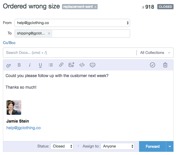The image size is (177, 155).
Task: Remove the replacement-sent tag
Action: click(x=96, y=7)
